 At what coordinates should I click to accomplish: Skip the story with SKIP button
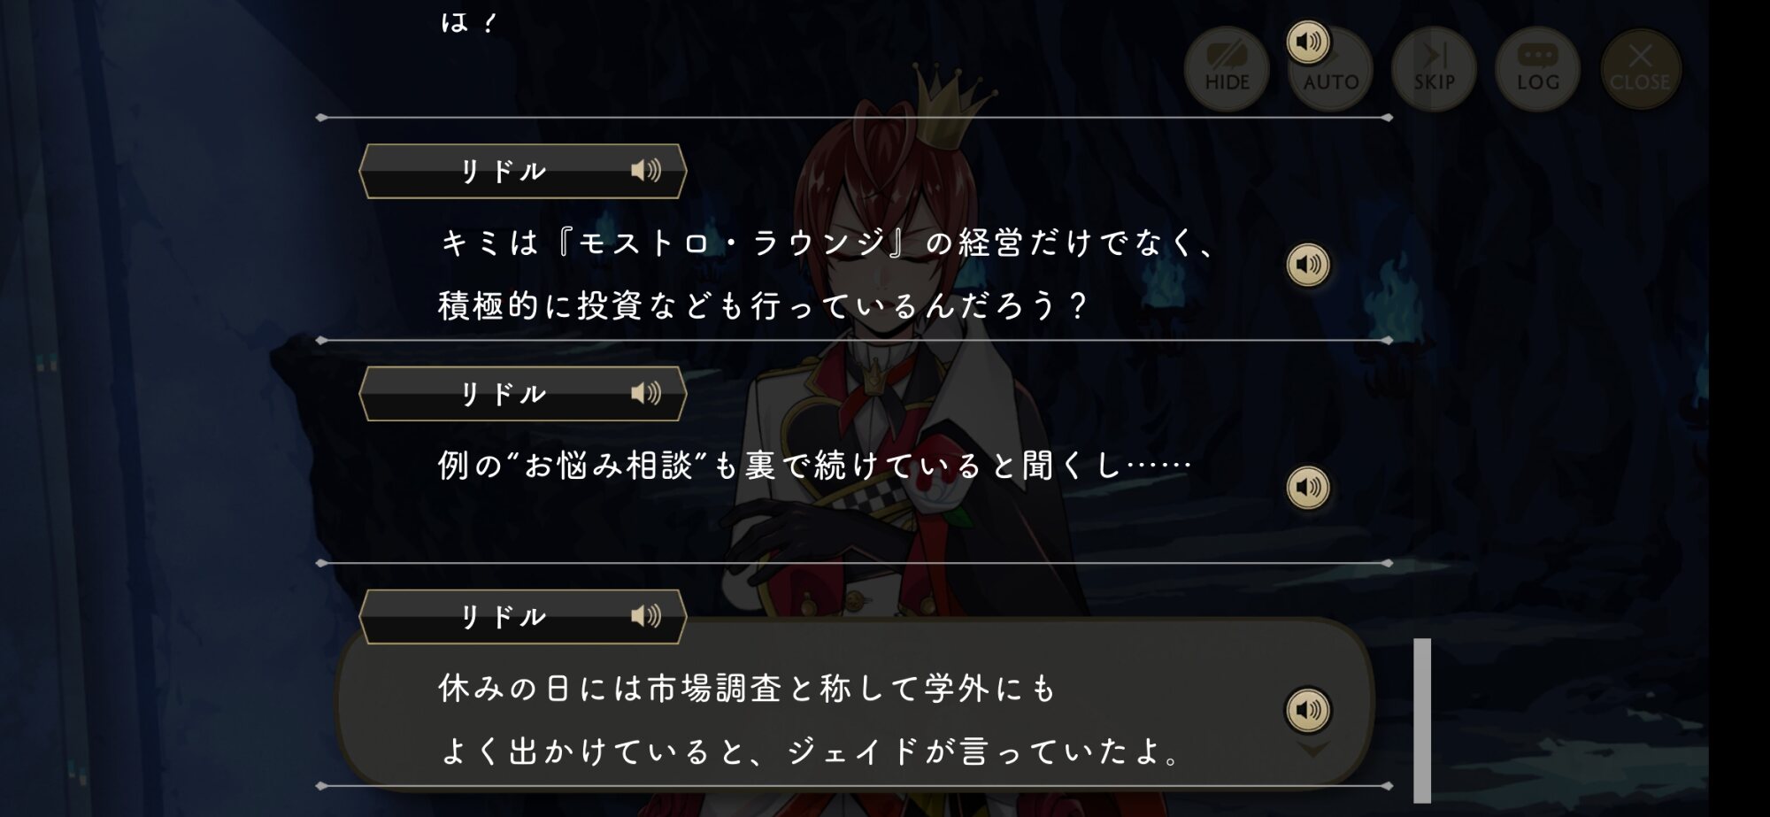click(x=1434, y=69)
